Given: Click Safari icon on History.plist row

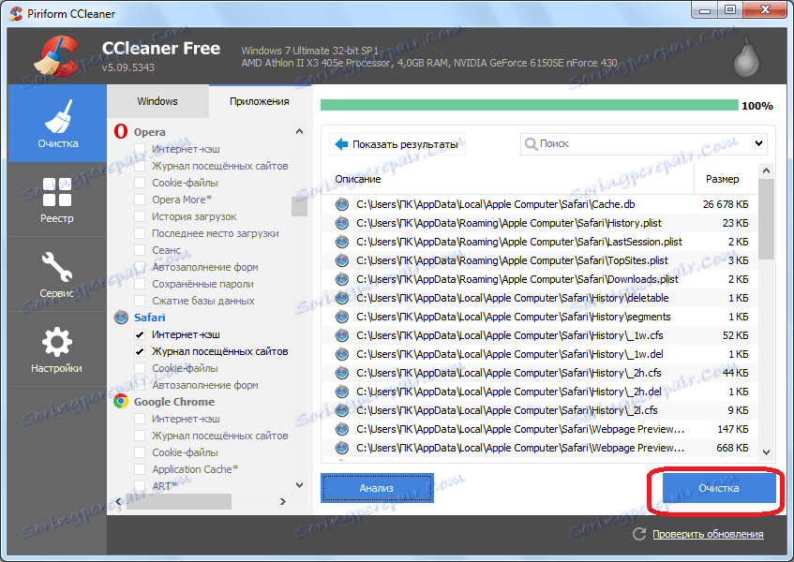Looking at the screenshot, I should coord(342,223).
